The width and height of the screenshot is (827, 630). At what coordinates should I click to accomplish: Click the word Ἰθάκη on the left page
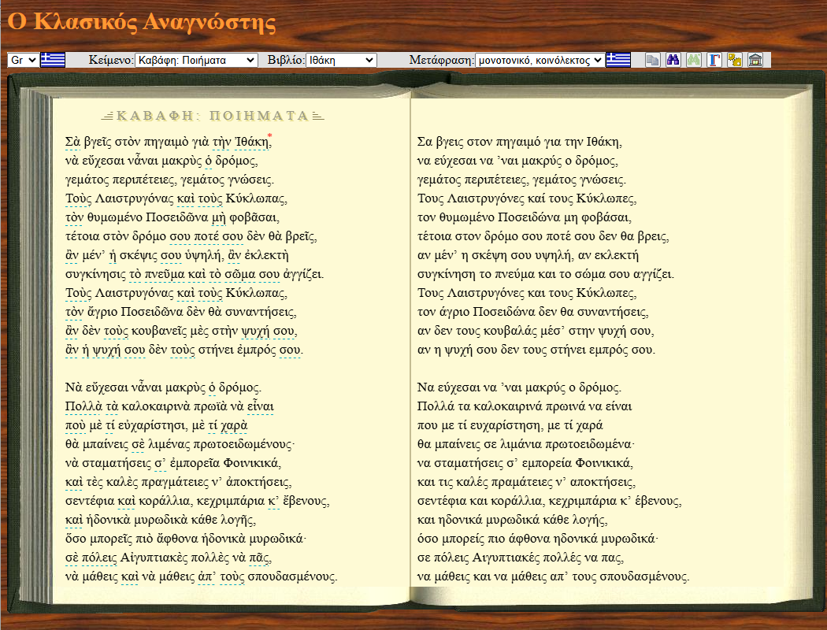click(251, 143)
